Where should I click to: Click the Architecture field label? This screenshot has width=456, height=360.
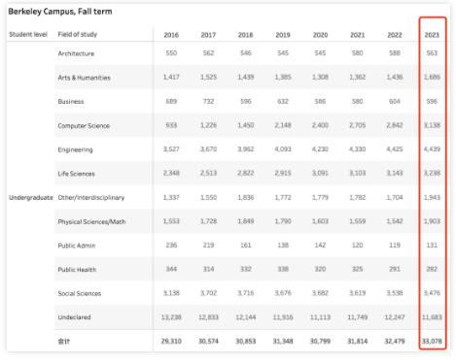tap(76, 53)
